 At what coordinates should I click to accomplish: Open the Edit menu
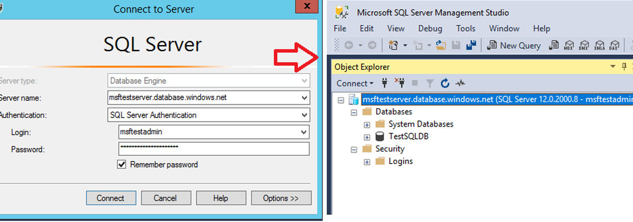(366, 28)
